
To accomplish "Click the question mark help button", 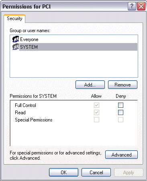I will click(132, 6).
